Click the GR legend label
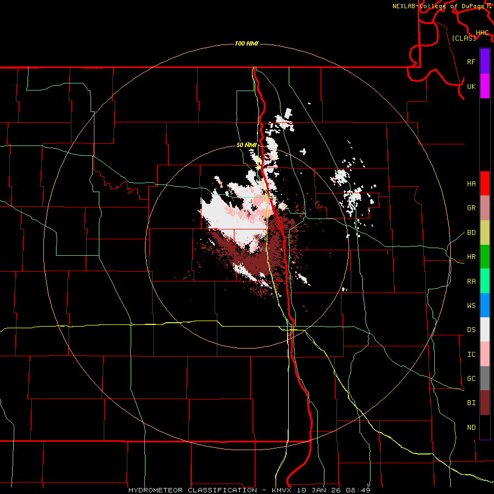Image resolution: width=494 pixels, height=494 pixels. pyautogui.click(x=471, y=208)
